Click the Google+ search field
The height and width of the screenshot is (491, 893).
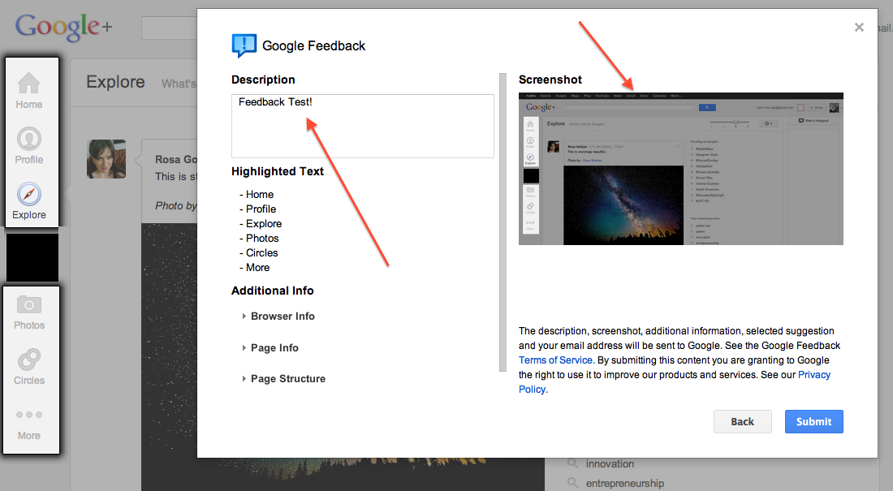[x=169, y=28]
